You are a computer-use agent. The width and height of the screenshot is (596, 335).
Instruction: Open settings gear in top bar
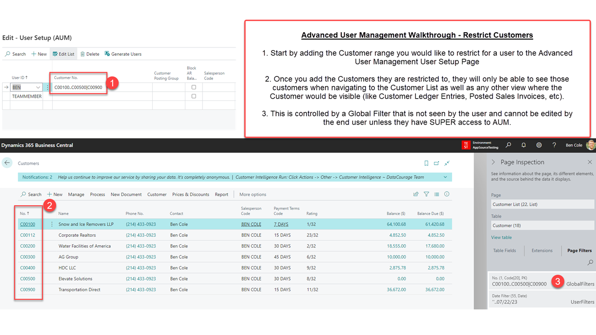[539, 145]
